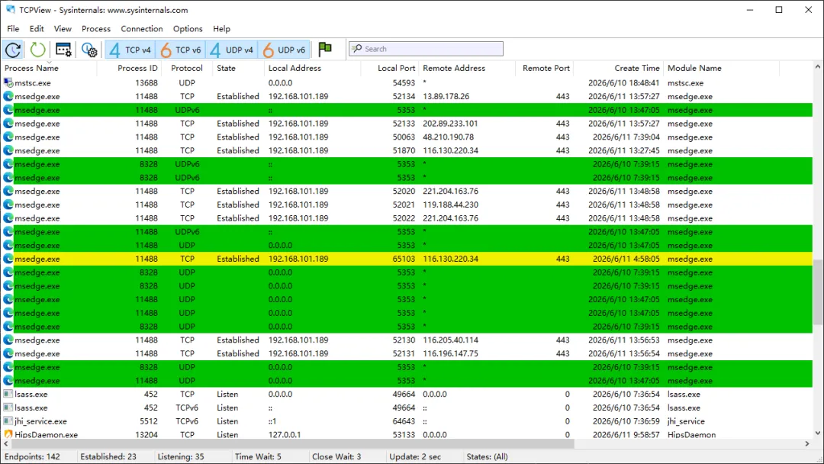Click the Listening: 35 status entry
This screenshot has height=464, width=824.
click(181, 456)
